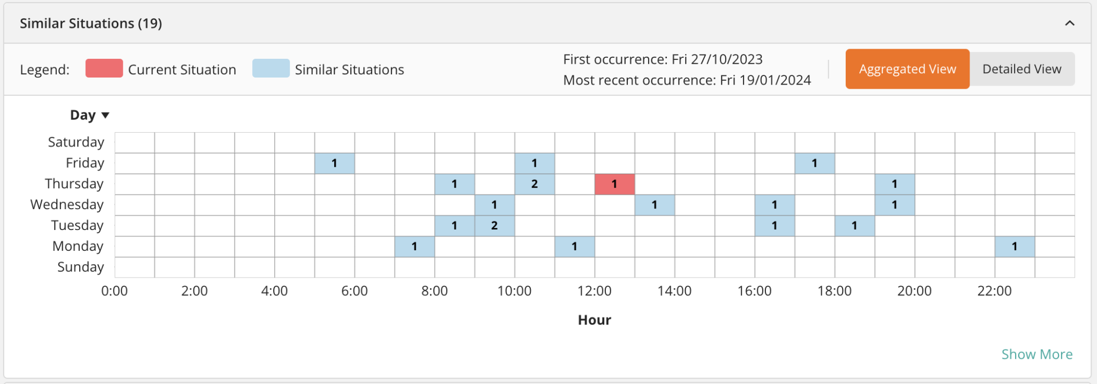Screen dimensions: 1097x384
Task: Click the Show More link
Action: coord(1036,354)
